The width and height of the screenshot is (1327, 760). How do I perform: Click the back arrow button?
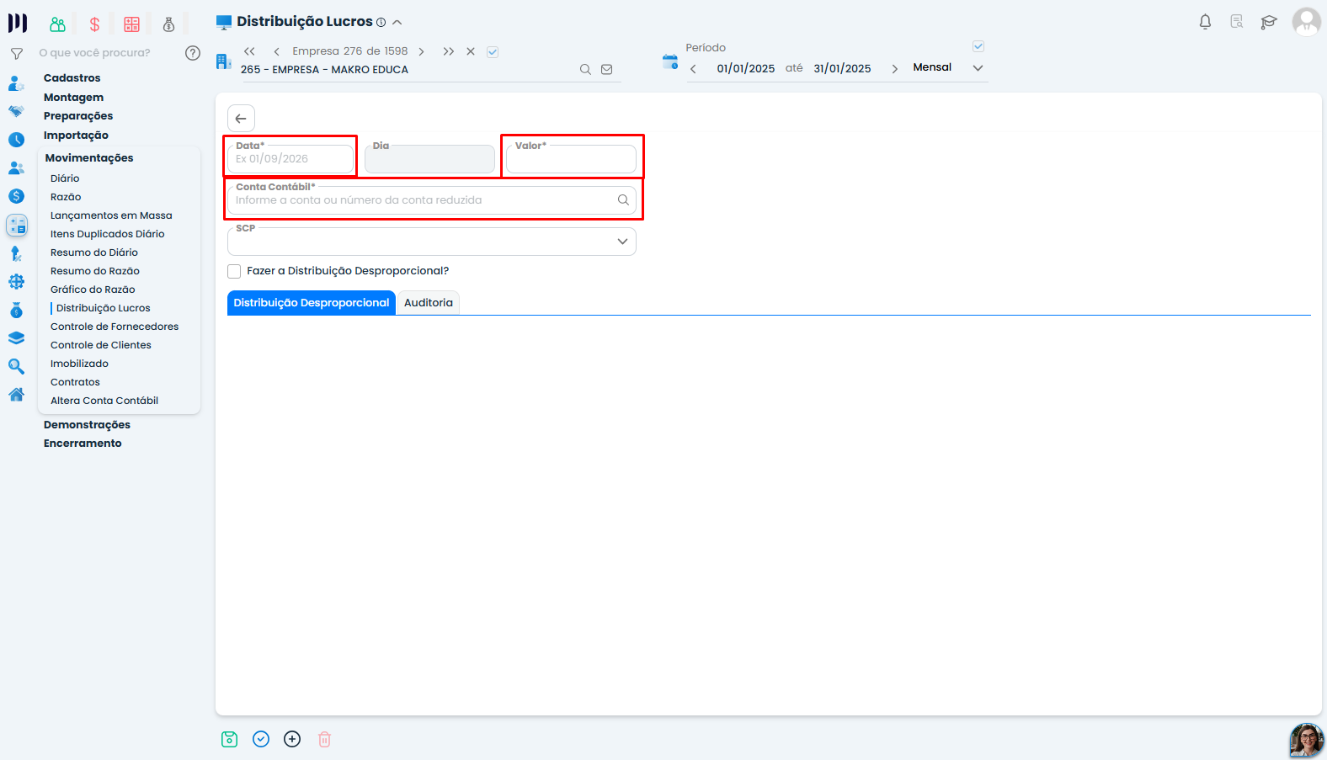241,119
